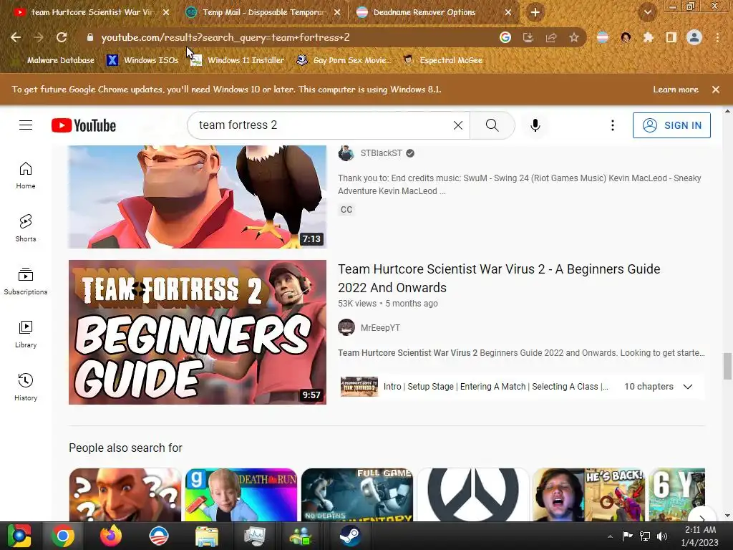
Task: Click the STBlackST channel avatar
Action: coord(346,153)
